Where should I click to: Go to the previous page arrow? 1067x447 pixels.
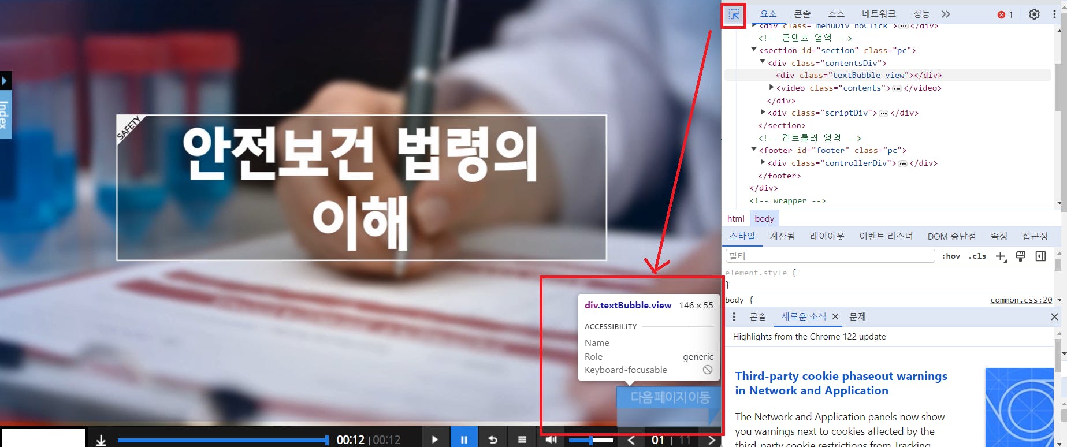click(631, 440)
